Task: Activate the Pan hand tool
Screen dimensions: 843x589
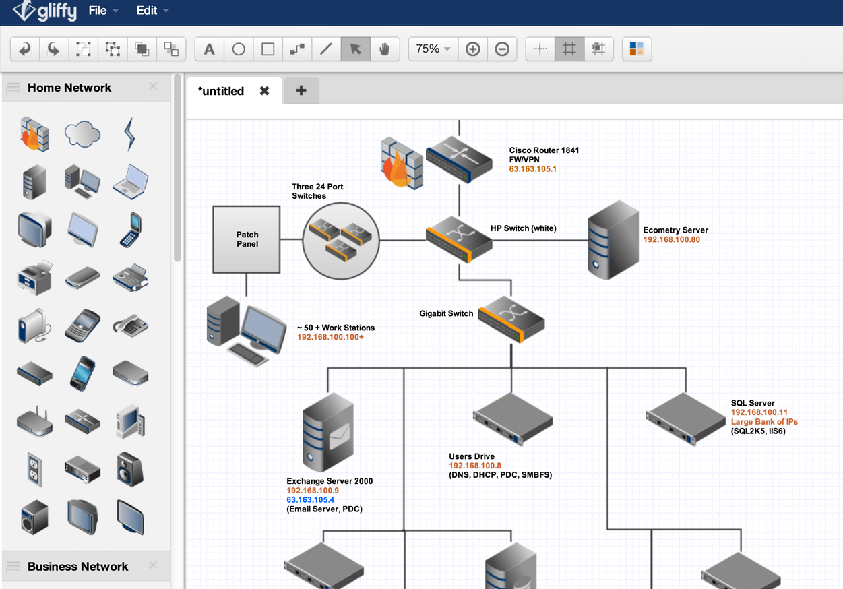Action: [385, 49]
